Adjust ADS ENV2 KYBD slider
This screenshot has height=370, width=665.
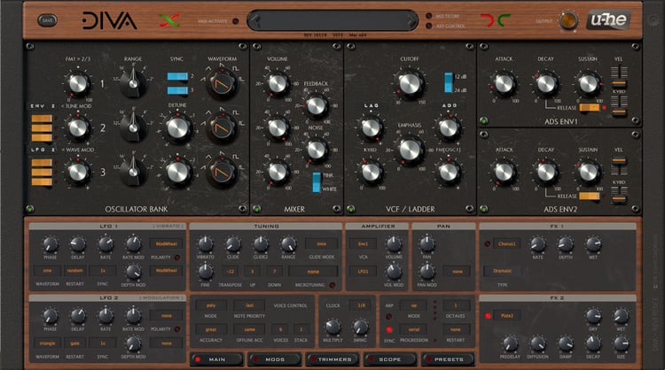(x=619, y=195)
